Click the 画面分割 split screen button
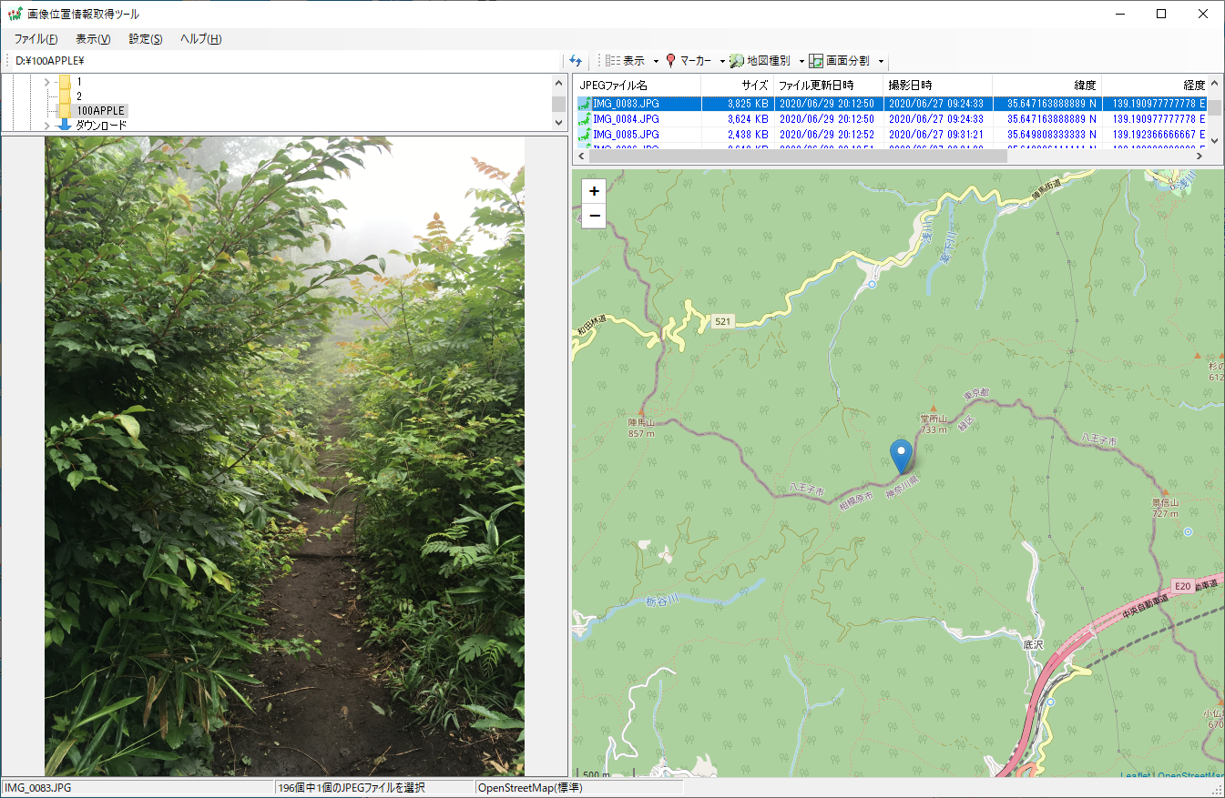Image resolution: width=1225 pixels, height=798 pixels. pyautogui.click(x=840, y=61)
